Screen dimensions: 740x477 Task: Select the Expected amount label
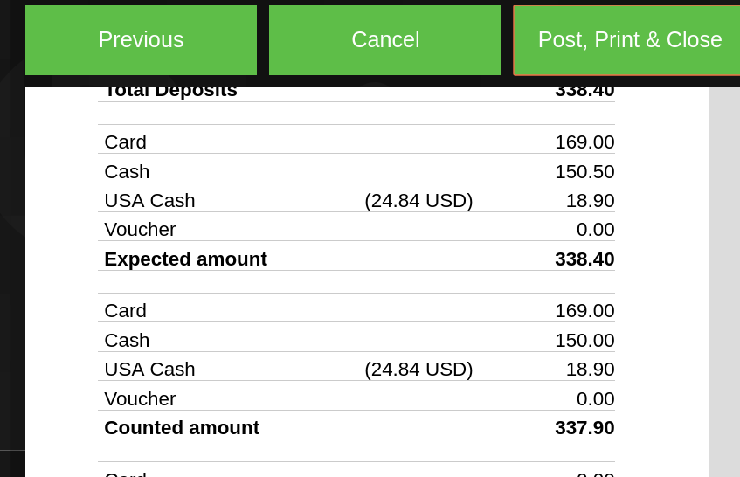pos(185,259)
